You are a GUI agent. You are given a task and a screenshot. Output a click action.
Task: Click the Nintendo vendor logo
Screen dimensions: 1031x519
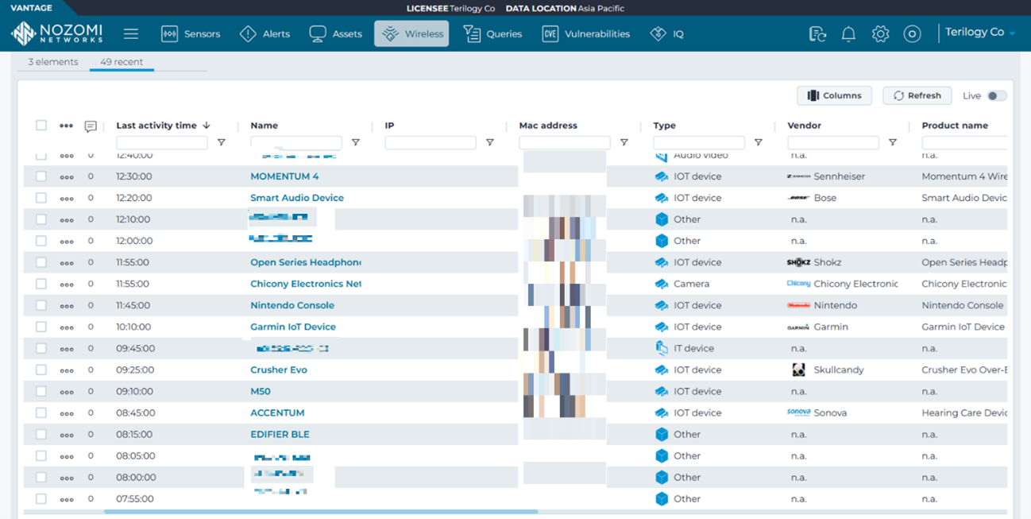tap(798, 305)
